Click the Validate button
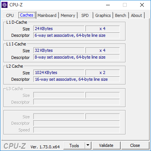 [x=106, y=145]
